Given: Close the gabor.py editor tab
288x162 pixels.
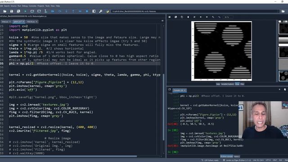Looking at the screenshot, I should pos(23,22).
